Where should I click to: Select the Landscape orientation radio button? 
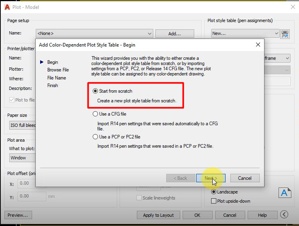point(214,192)
